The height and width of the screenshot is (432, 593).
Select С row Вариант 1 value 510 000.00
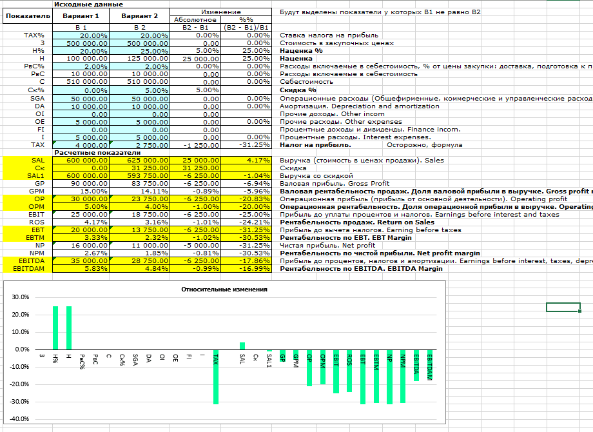pos(81,82)
